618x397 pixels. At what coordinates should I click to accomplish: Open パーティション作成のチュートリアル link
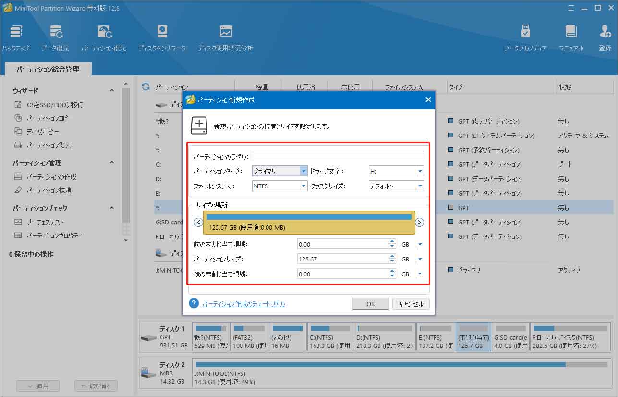(x=244, y=304)
